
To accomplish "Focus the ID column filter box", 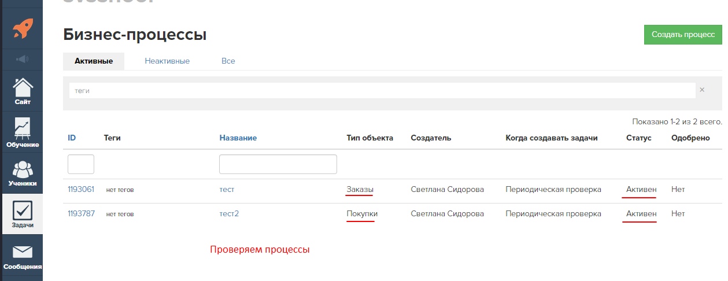I will pyautogui.click(x=81, y=164).
